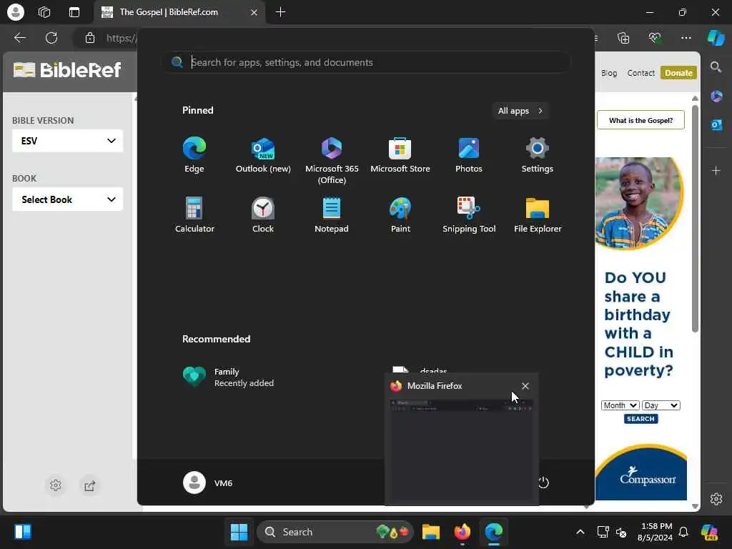Click What is the Gospel? button
This screenshot has height=549, width=732.
coord(640,120)
